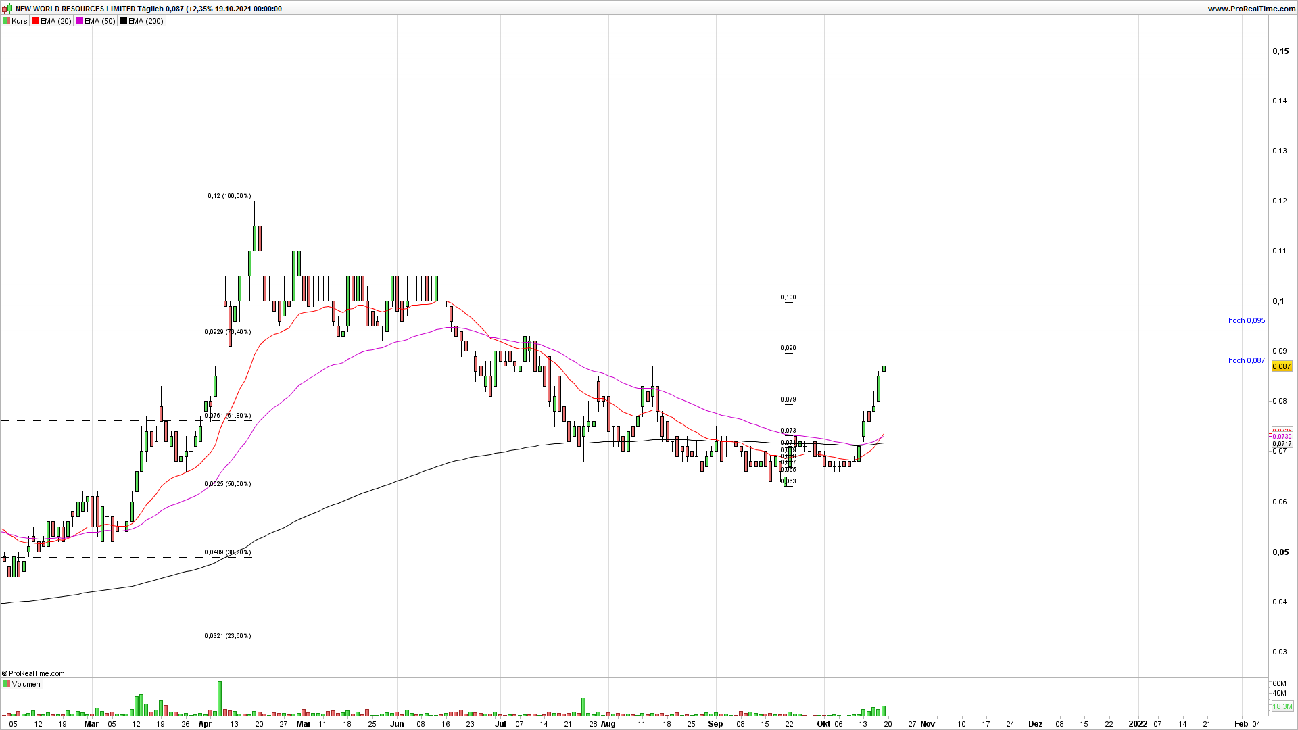Click the red EMA (20) swatch
This screenshot has height=730, width=1298.
[36, 21]
